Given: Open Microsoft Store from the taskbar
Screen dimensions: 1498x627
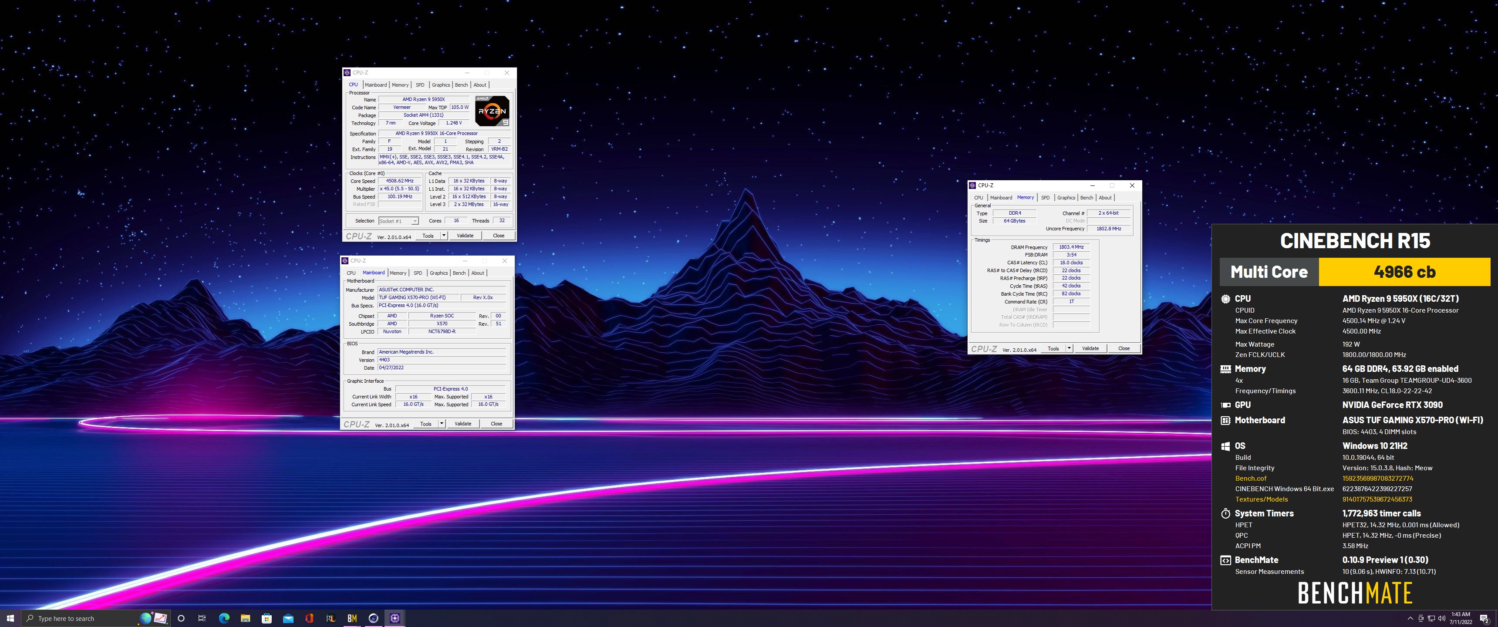Looking at the screenshot, I should (x=267, y=618).
